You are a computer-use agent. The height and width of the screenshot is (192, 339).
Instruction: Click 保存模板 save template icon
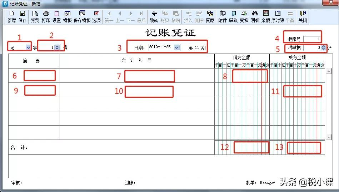pyautogui.click(x=82, y=17)
